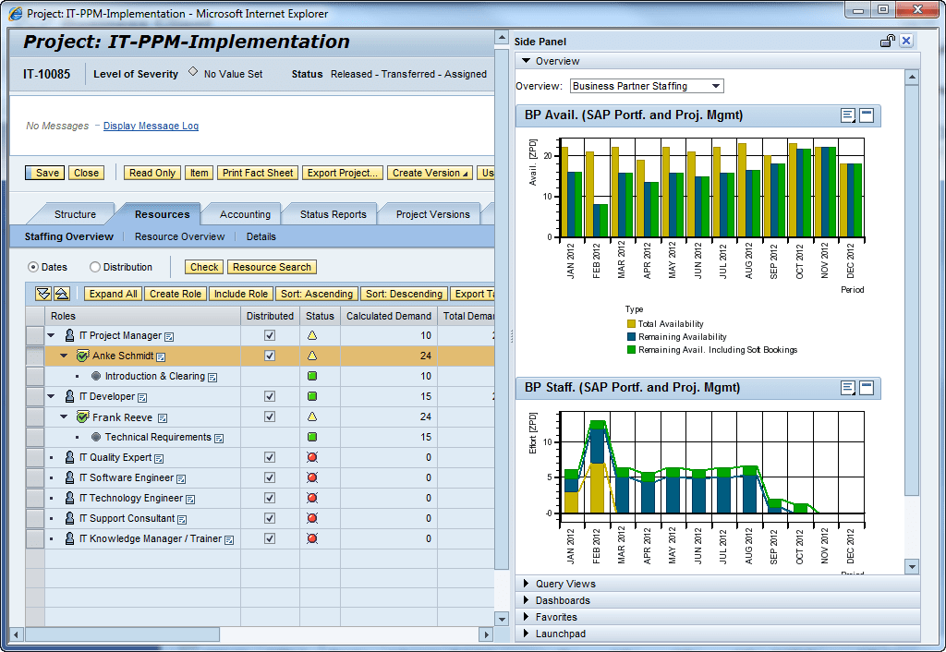
Task: Open the Resource Overview tab
Action: click(179, 236)
